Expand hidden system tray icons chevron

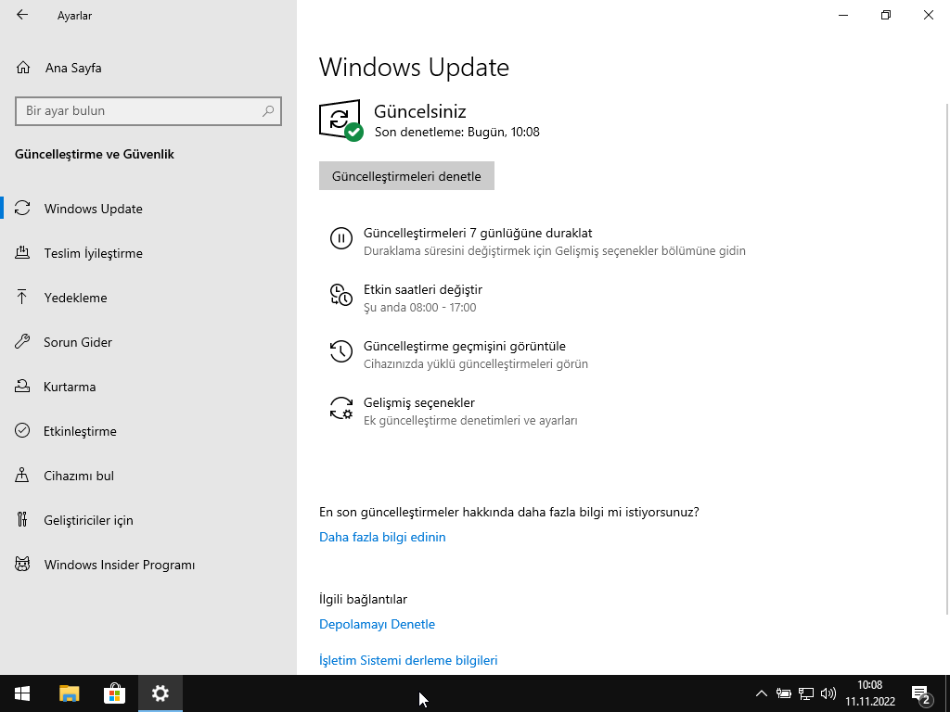click(x=762, y=693)
